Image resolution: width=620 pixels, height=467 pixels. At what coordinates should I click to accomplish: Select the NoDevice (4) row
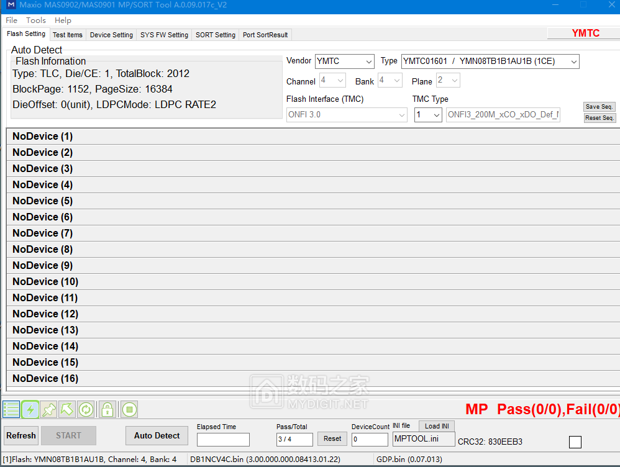point(313,185)
